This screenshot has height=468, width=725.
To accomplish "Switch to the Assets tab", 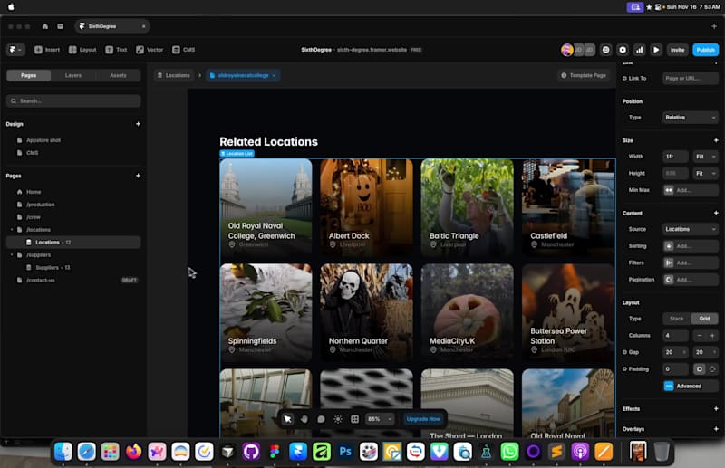I will tap(118, 75).
